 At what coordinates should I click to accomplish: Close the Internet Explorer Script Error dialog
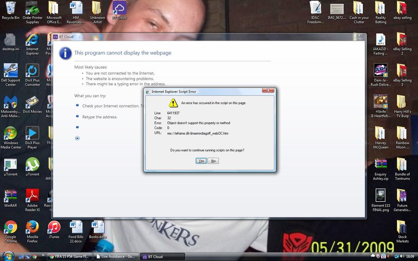pos(268,90)
